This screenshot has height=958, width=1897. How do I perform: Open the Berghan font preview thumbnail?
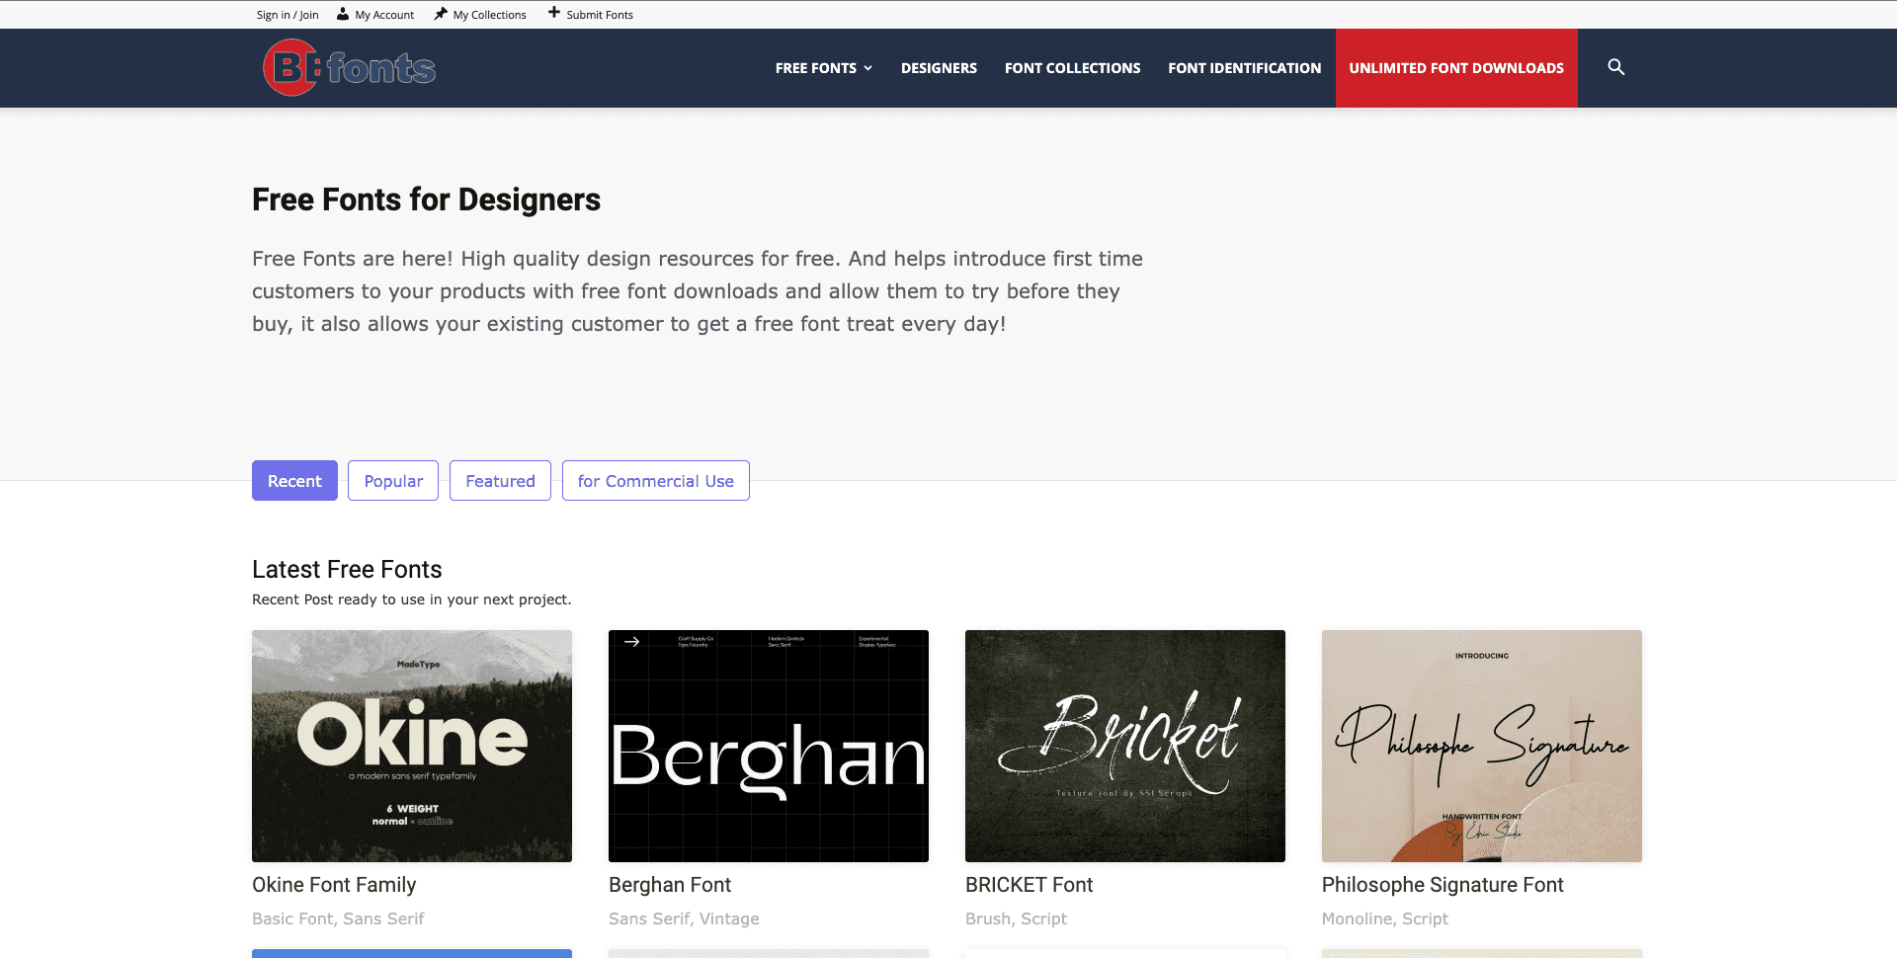tap(769, 746)
